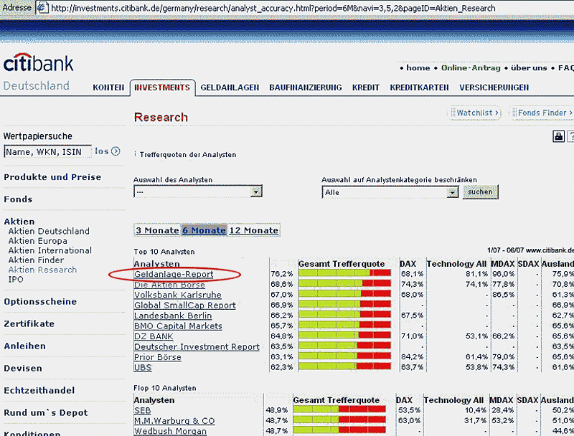Select IPO in sidebar

[x=16, y=280]
